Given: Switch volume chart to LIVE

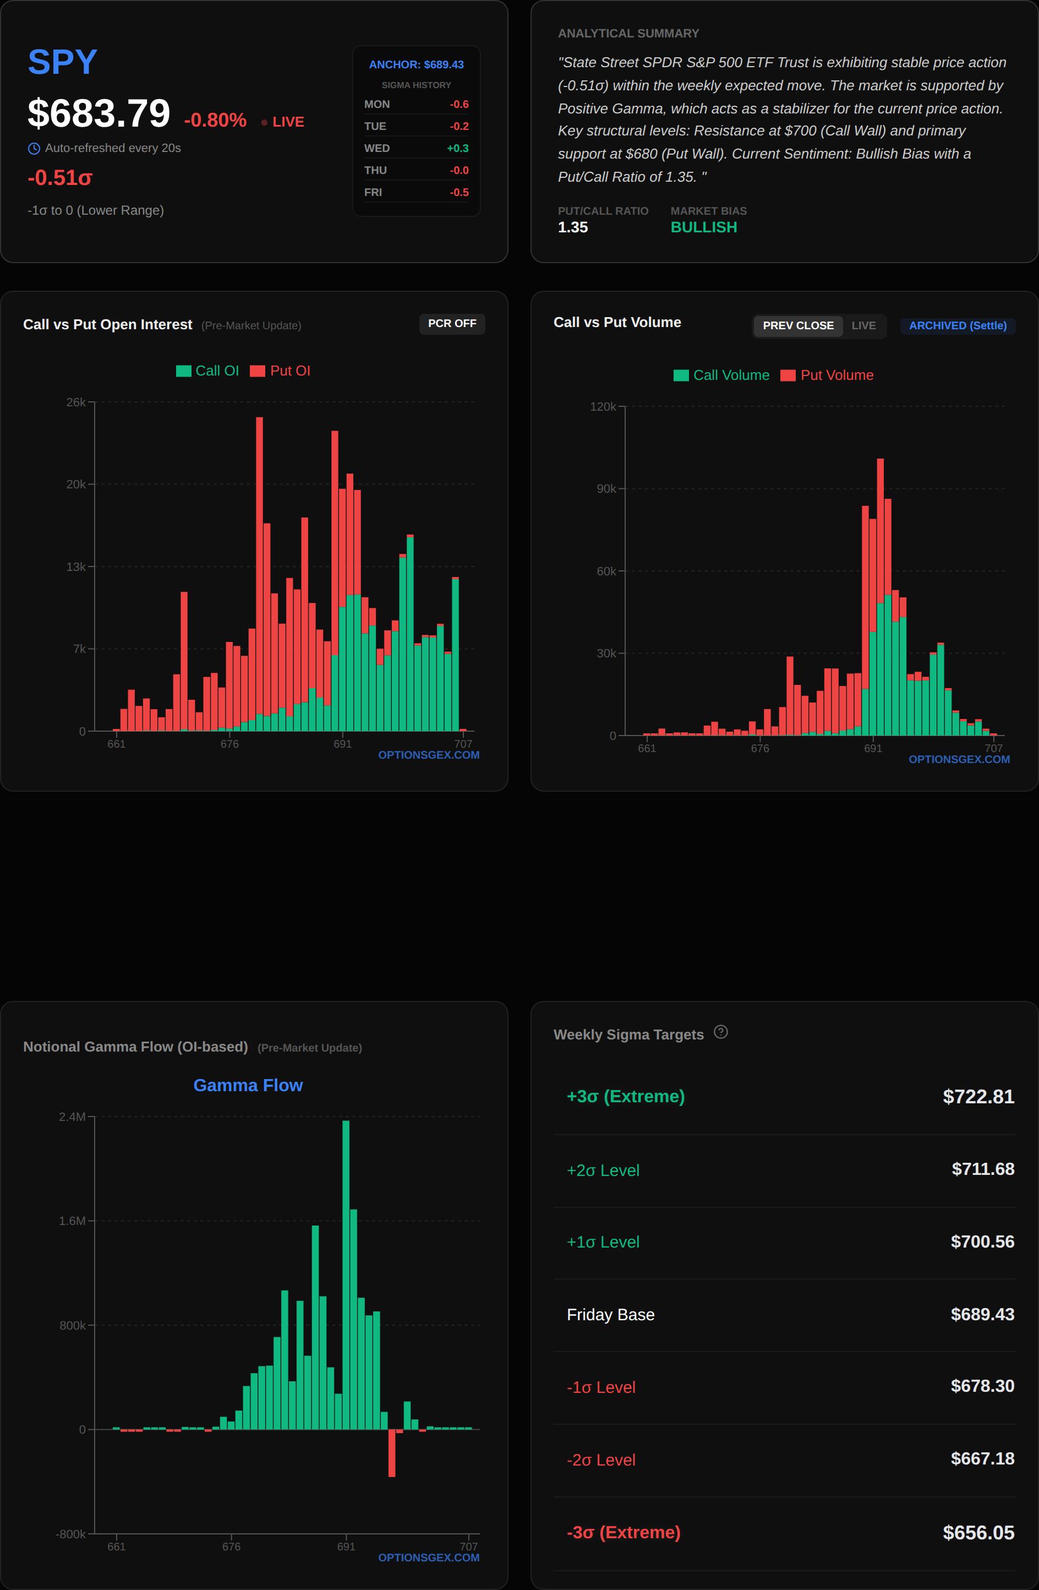Looking at the screenshot, I should click(863, 326).
